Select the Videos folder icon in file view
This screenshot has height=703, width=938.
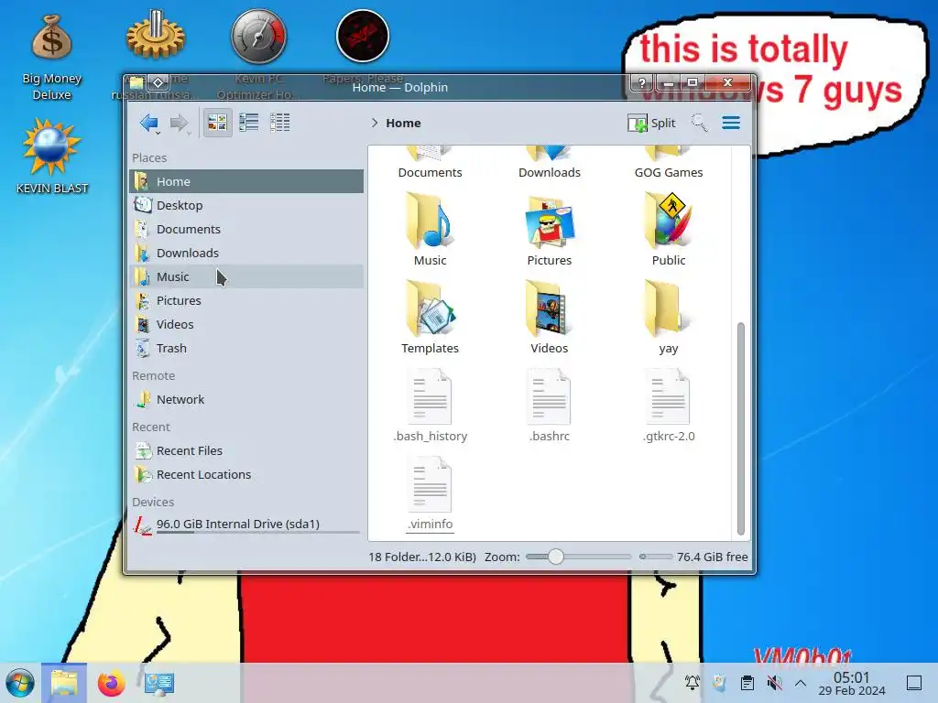click(x=550, y=309)
